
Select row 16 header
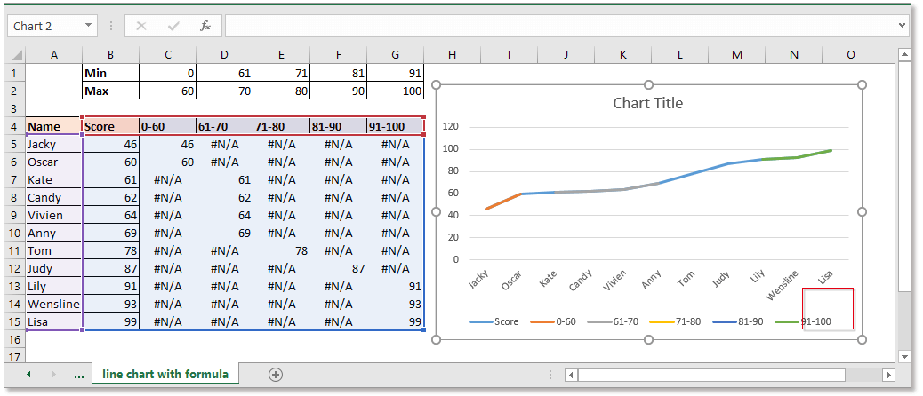[x=12, y=339]
